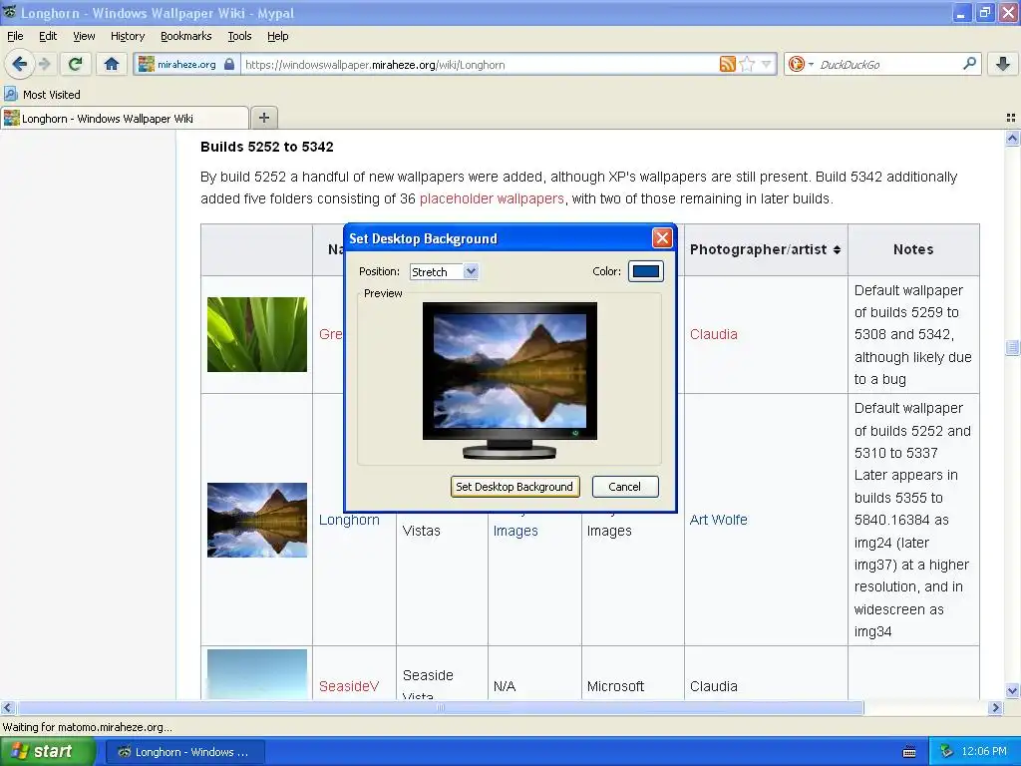
Task: Open the green leaves wallpaper thumbnail
Action: (x=257, y=335)
